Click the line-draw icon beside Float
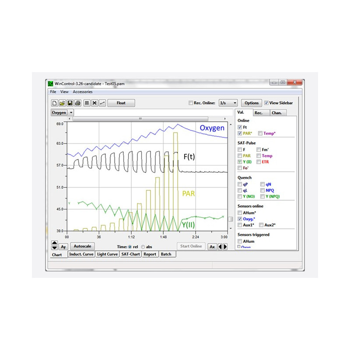Screen dimensions: 350x350 pos(102,103)
